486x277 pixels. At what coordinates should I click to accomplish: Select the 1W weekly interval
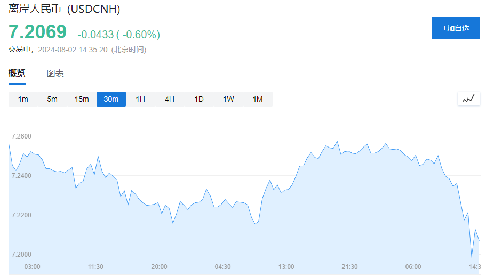(x=228, y=99)
